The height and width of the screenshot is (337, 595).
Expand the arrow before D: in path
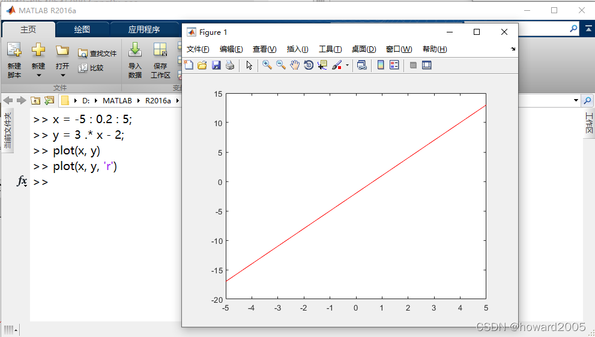click(x=76, y=100)
